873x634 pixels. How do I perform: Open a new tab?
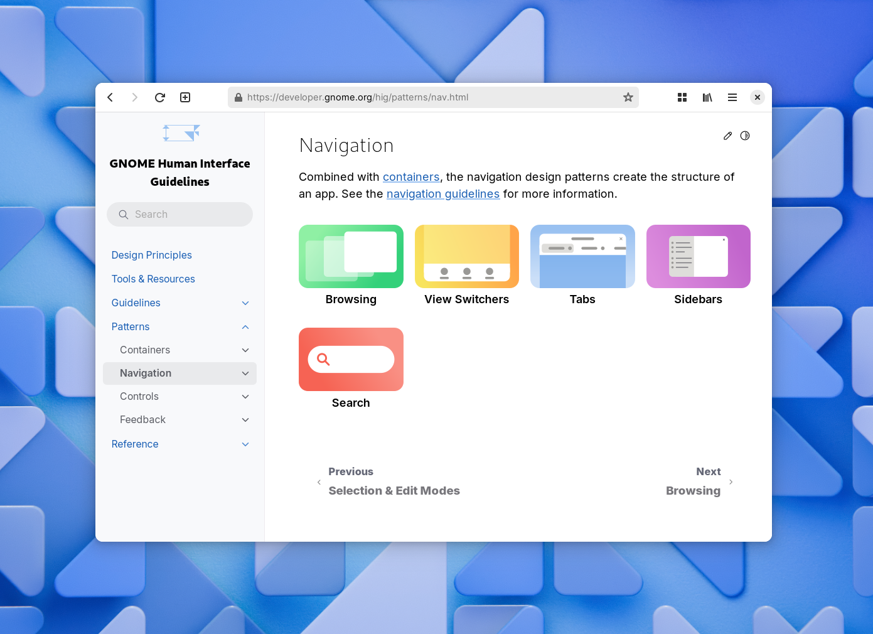point(185,97)
